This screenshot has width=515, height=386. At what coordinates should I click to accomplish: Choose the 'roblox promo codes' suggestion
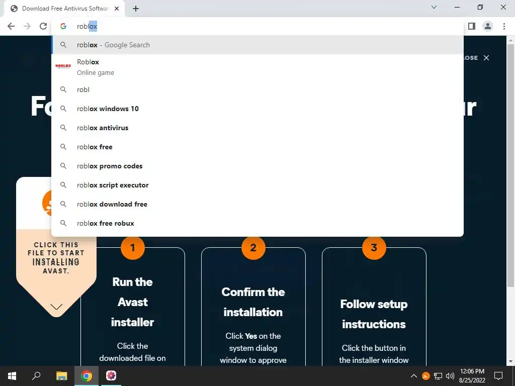pyautogui.click(x=257, y=166)
